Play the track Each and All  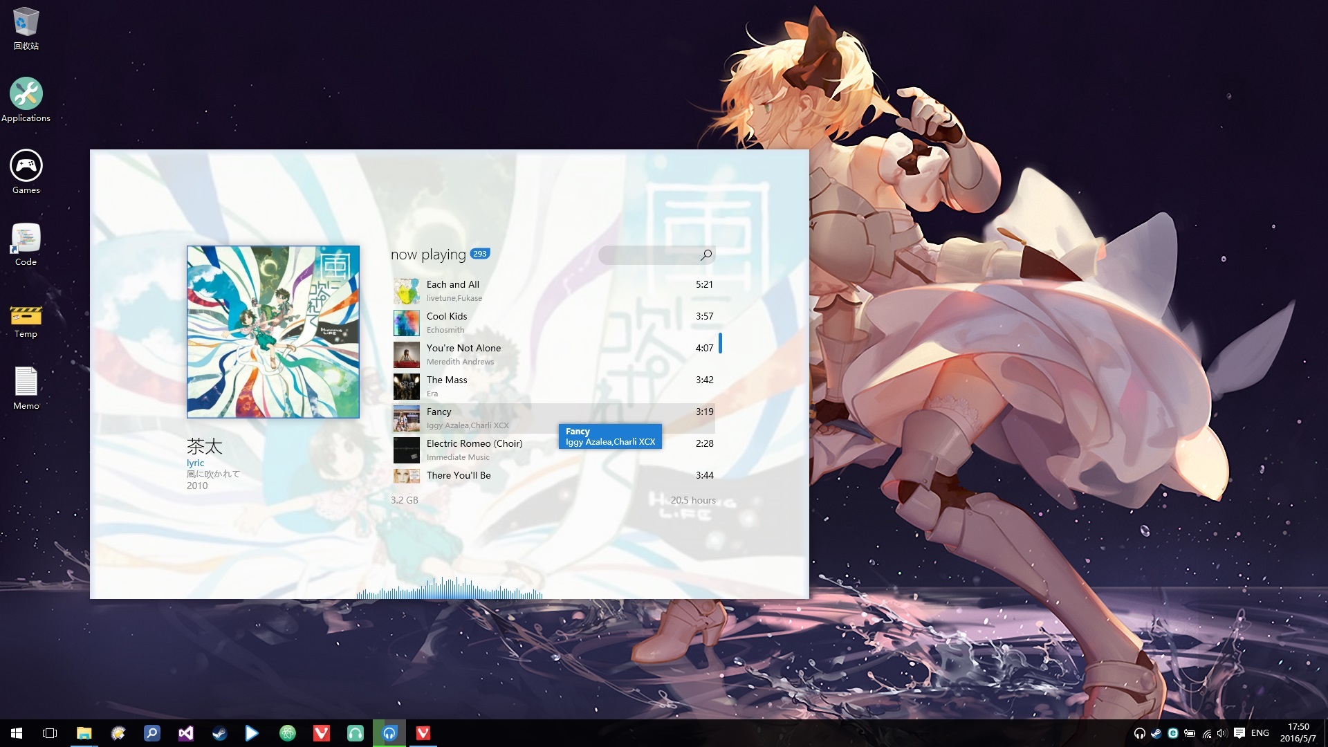pos(452,284)
